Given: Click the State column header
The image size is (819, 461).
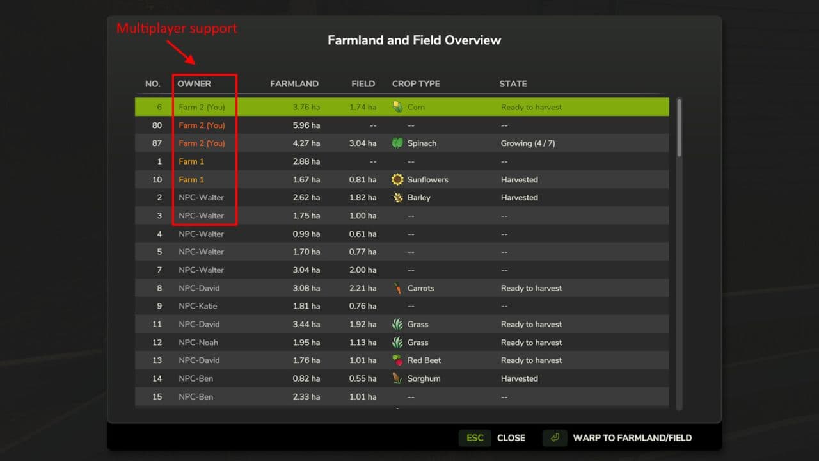Looking at the screenshot, I should (513, 84).
